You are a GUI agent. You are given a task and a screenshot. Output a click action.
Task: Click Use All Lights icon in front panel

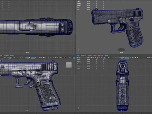coord(36,58)
